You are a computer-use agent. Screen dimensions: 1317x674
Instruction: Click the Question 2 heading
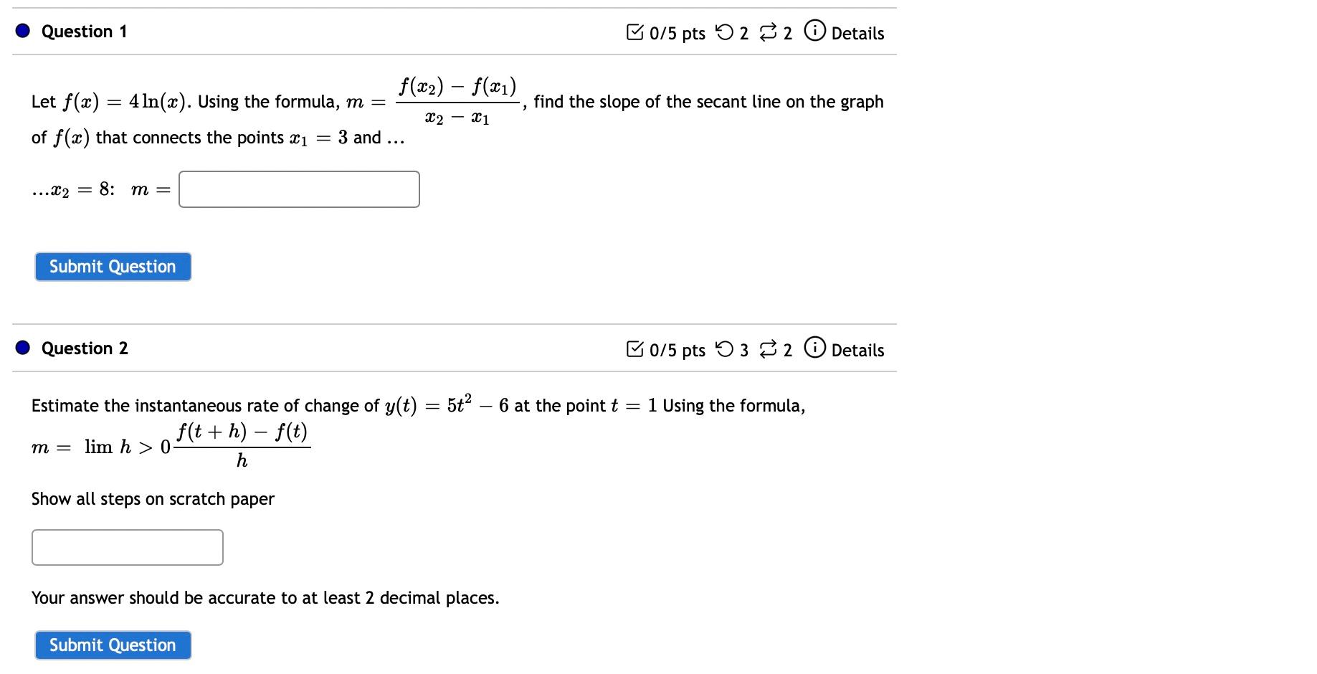(84, 348)
